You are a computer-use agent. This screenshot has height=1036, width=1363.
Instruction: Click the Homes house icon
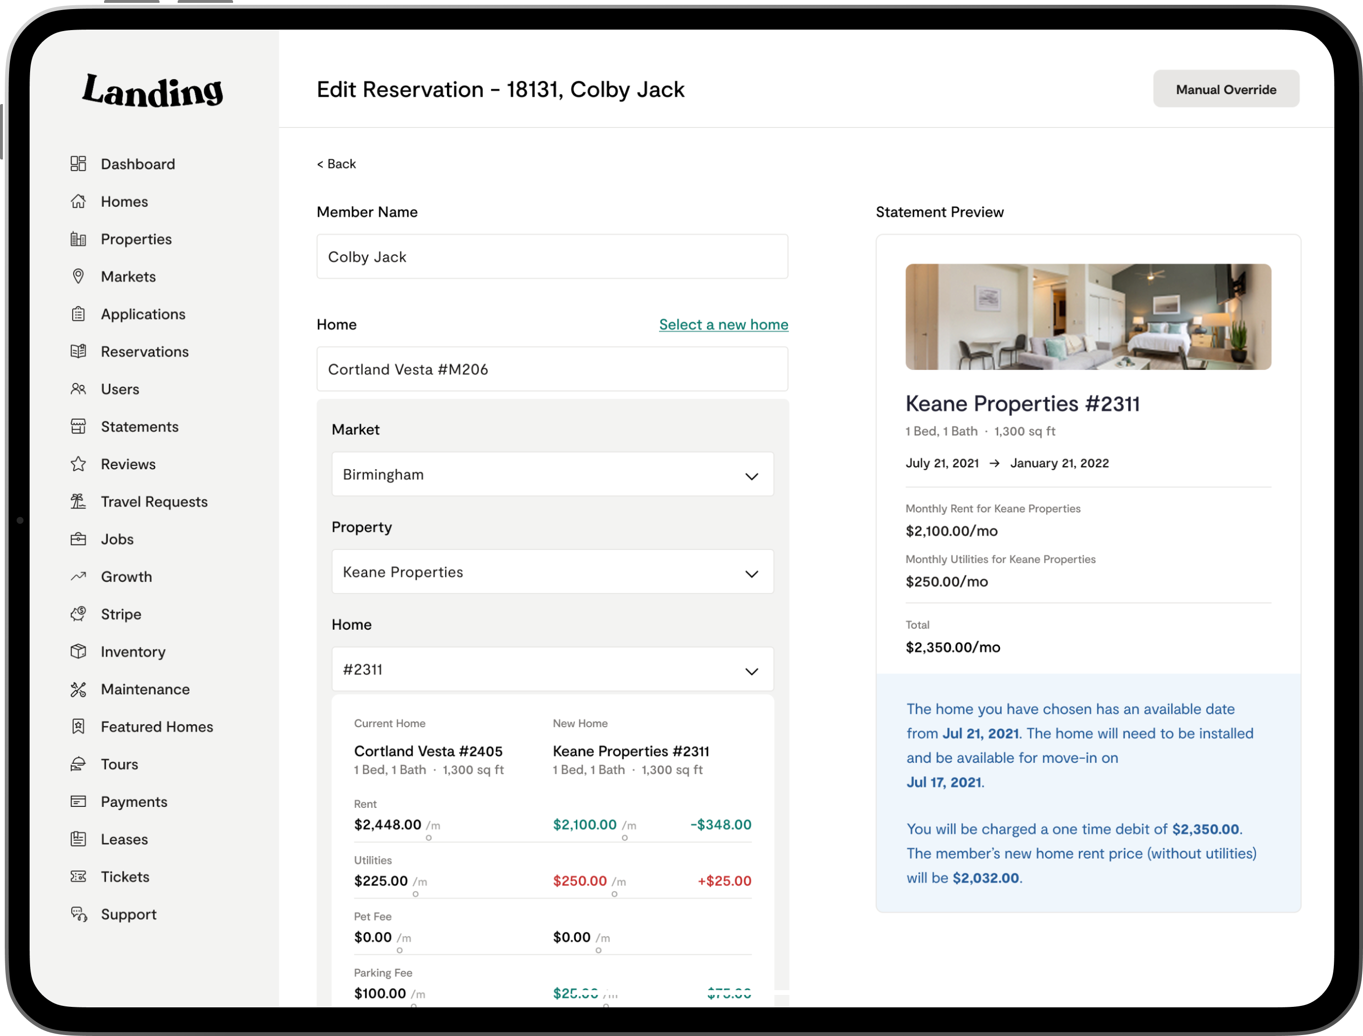pyautogui.click(x=78, y=201)
